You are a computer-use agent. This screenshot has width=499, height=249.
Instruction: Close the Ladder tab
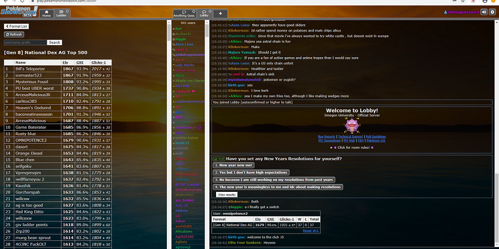[67, 11]
